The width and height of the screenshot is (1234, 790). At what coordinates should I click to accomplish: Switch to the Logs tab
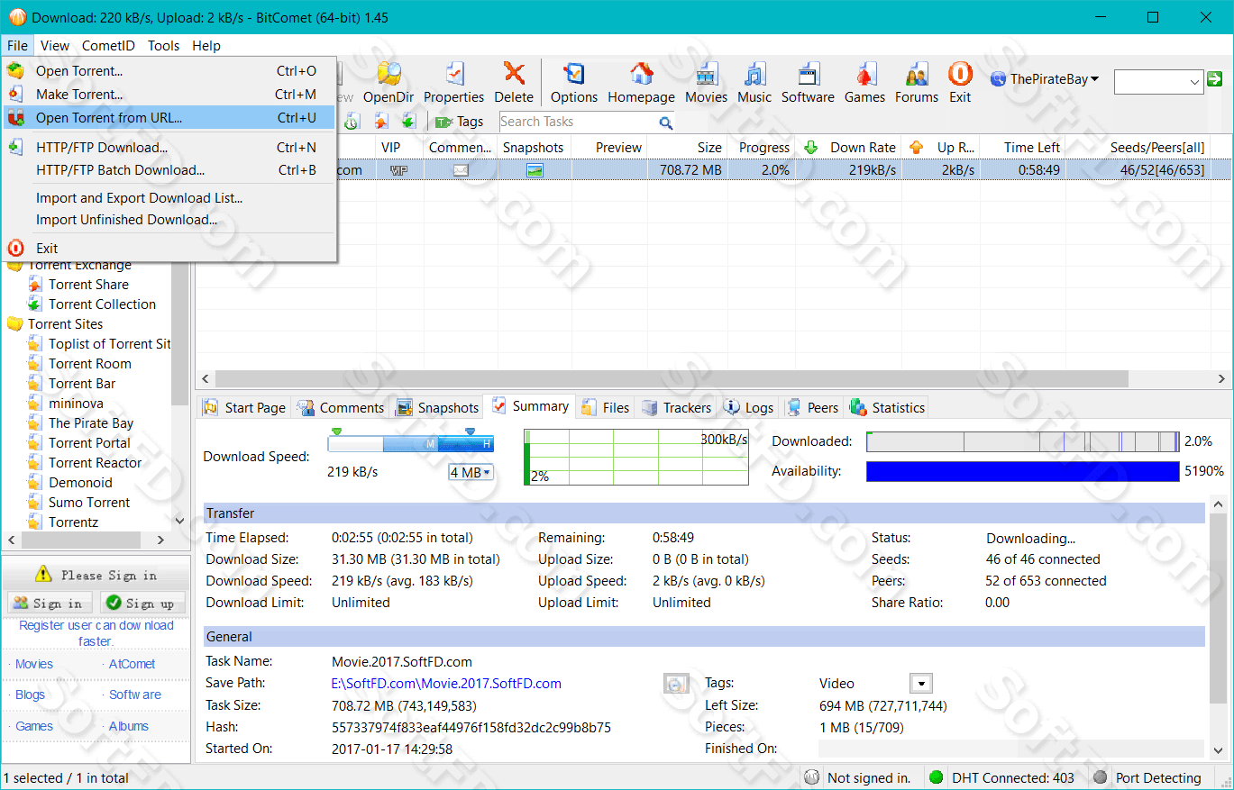click(749, 407)
